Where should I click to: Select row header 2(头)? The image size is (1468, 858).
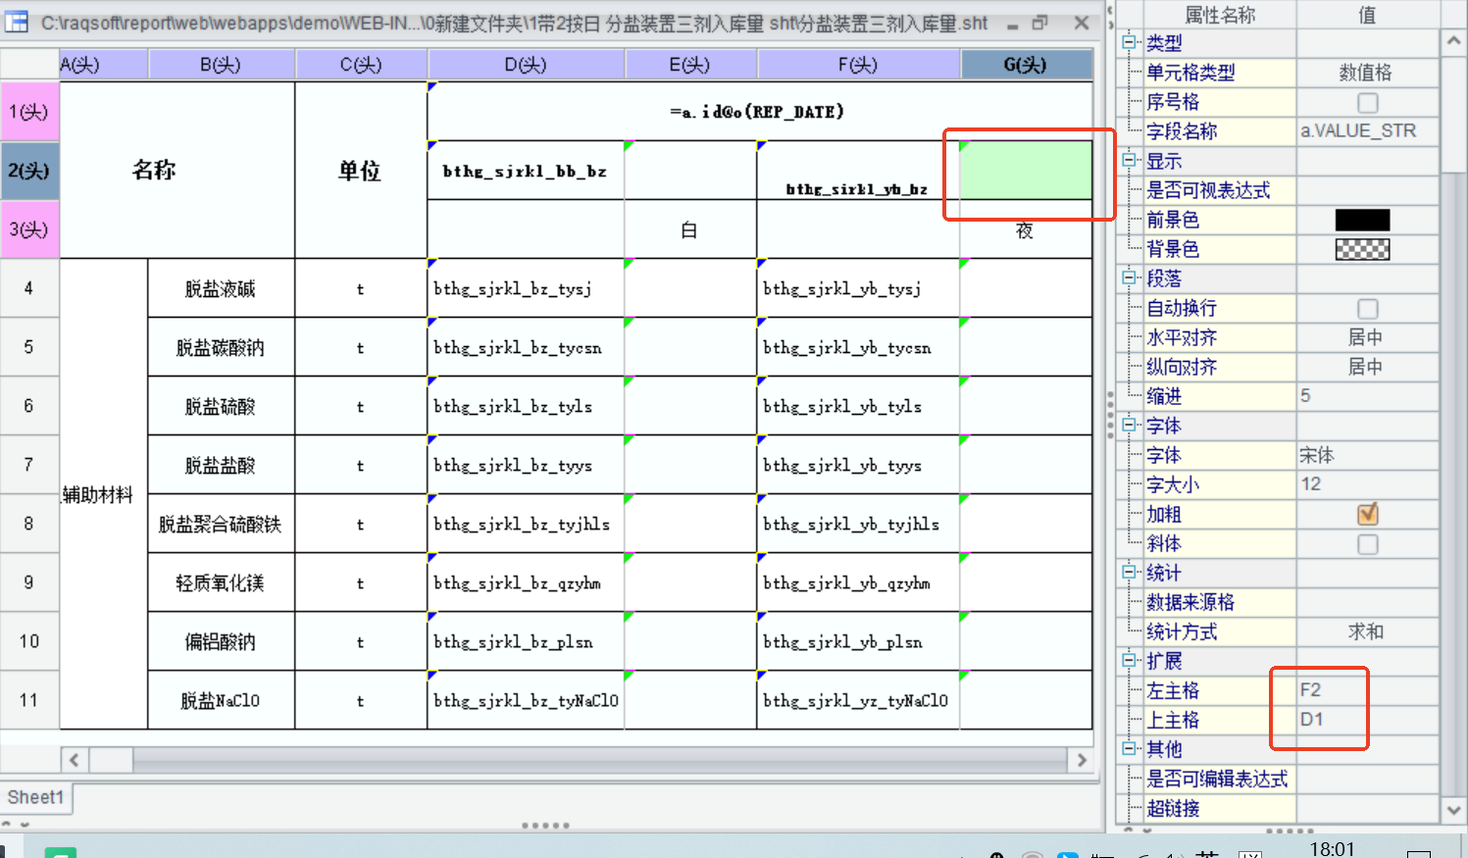point(29,171)
